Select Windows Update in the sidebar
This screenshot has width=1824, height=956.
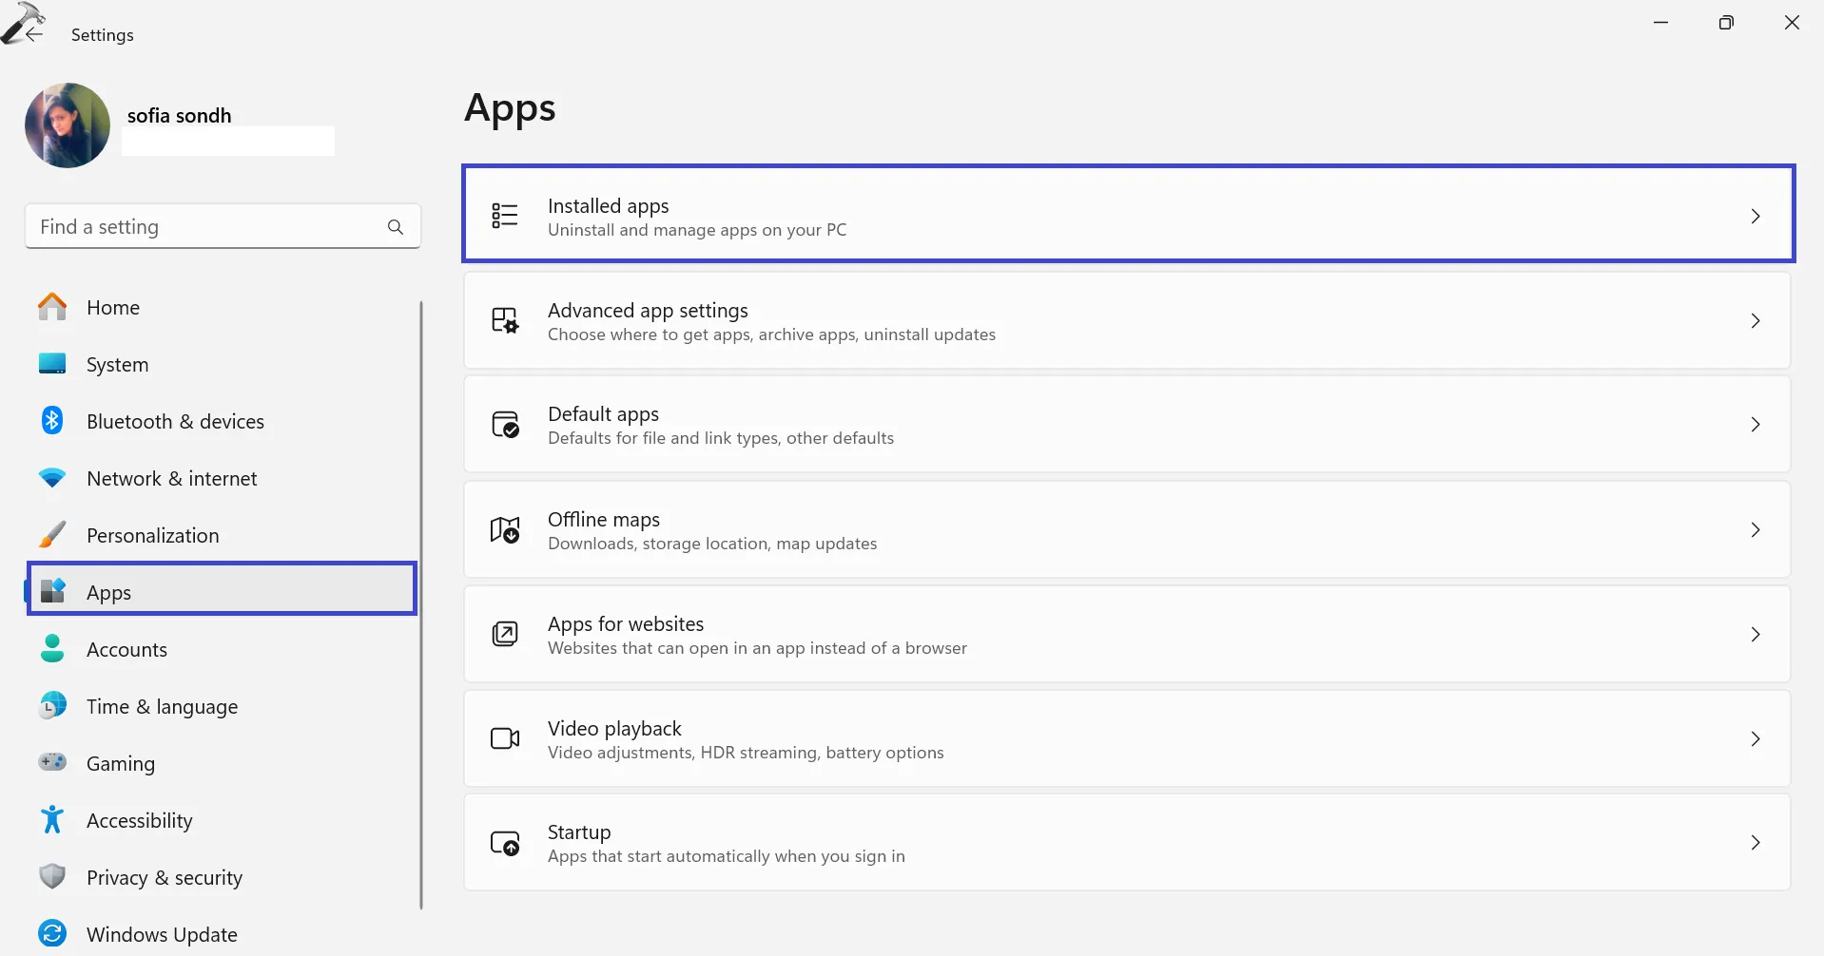tap(162, 934)
